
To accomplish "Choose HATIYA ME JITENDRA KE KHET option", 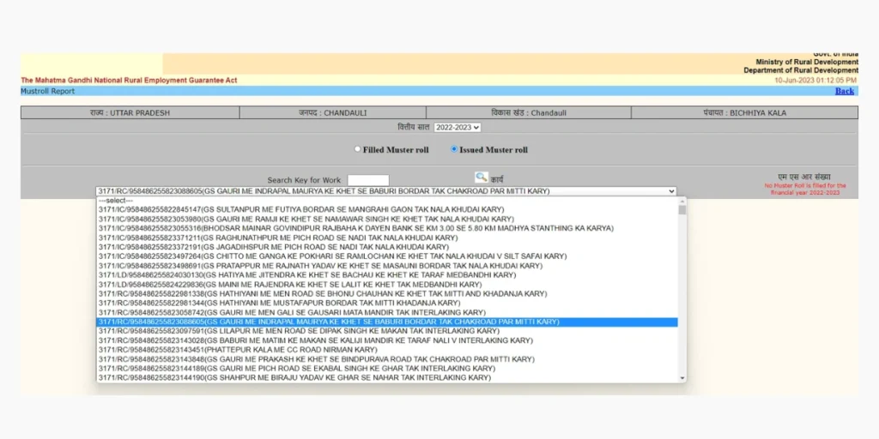I will tap(387, 275).
